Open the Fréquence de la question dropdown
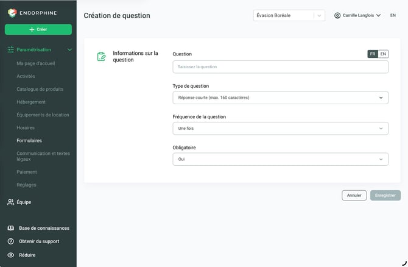The image size is (408, 267). pos(281,129)
